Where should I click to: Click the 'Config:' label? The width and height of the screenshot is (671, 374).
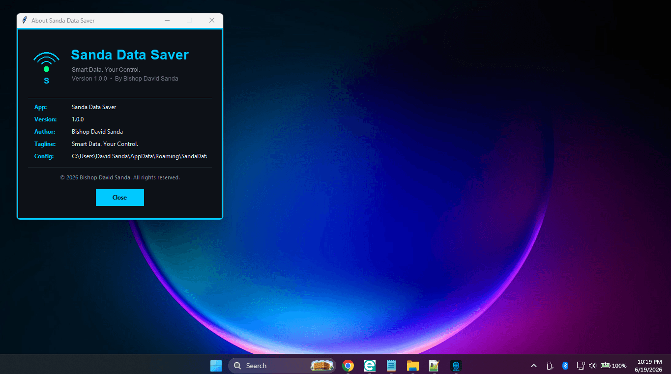click(44, 156)
